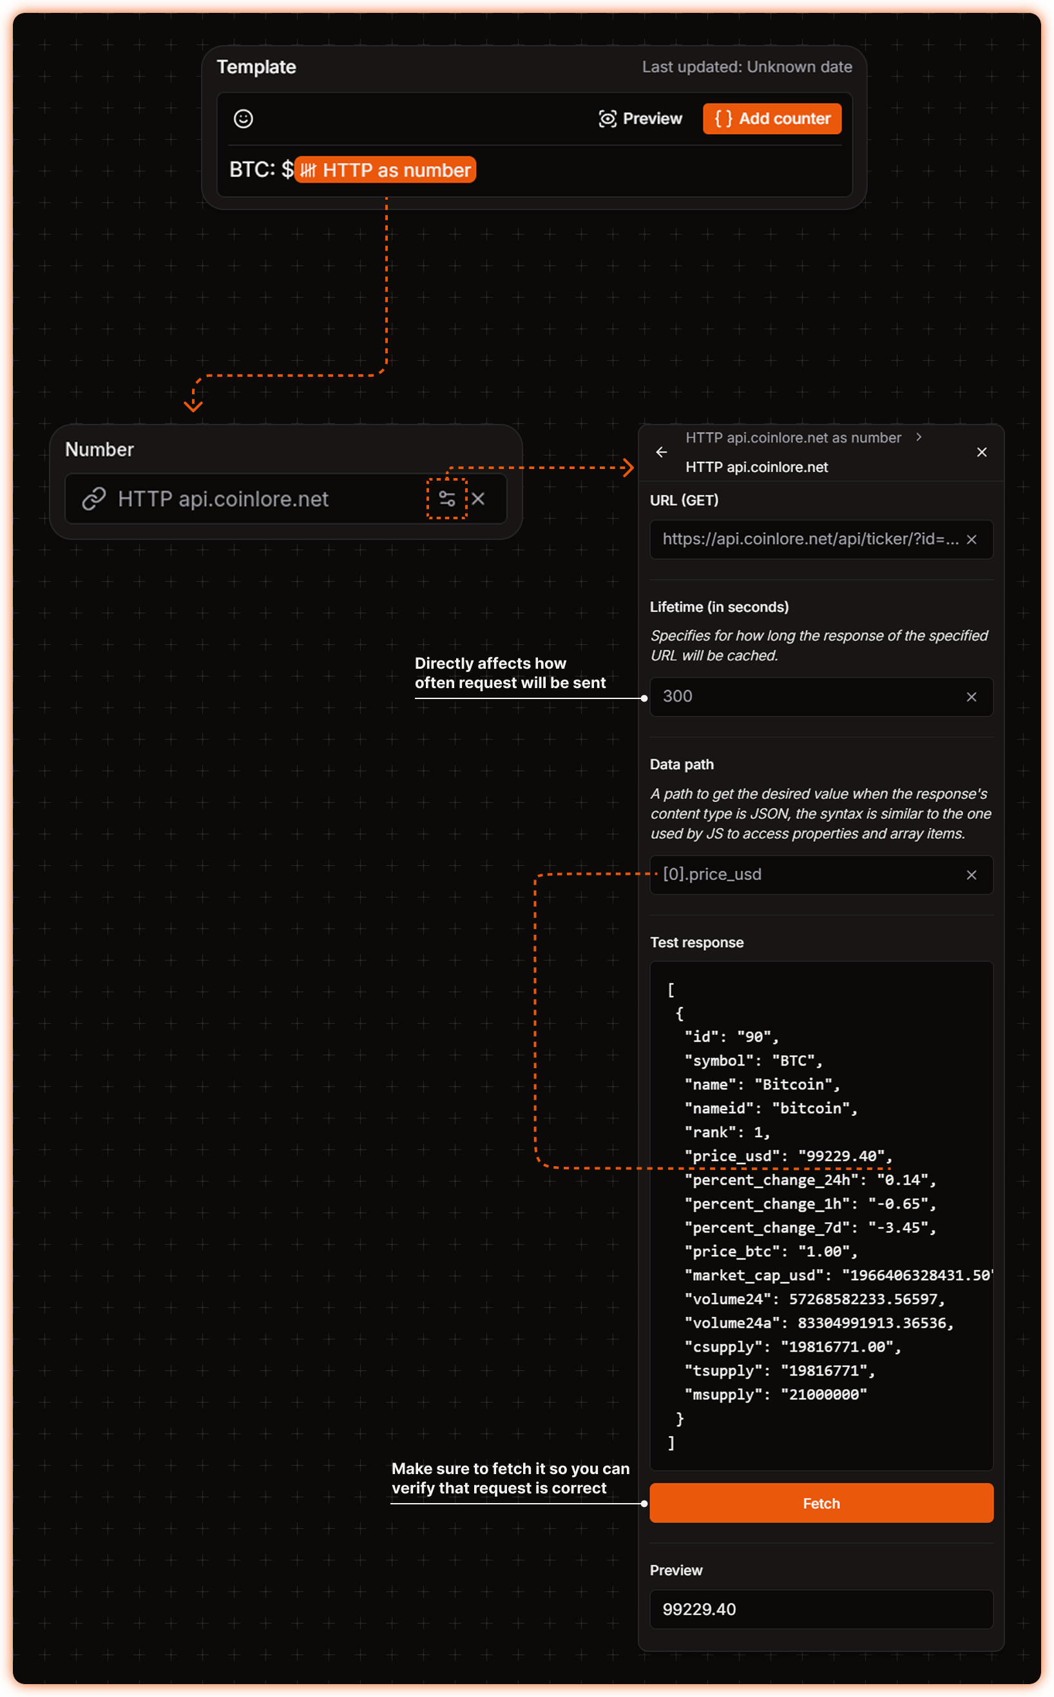
Task: Remove HTTP api.coinlore.net from Number card
Action: click(478, 499)
